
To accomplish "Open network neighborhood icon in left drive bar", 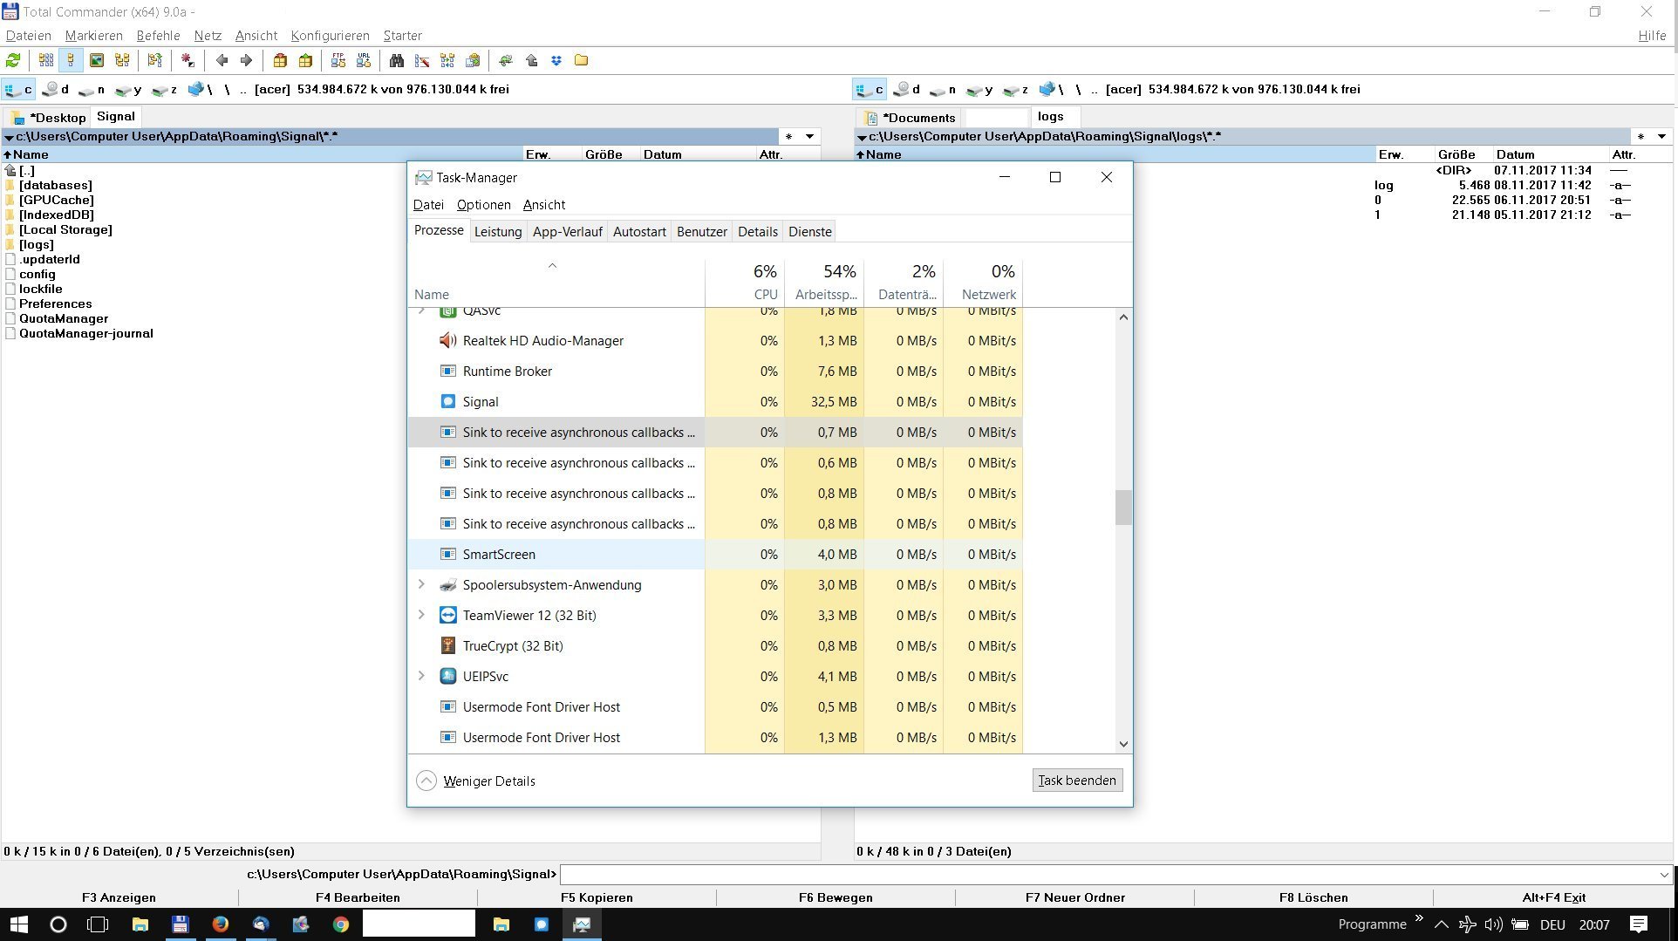I will click(x=200, y=89).
